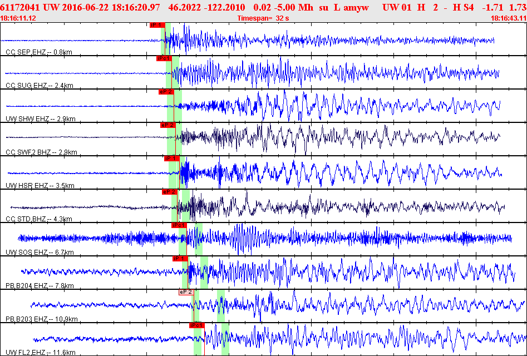Select the iP 1 pick flag on B204 trace

click(x=180, y=259)
